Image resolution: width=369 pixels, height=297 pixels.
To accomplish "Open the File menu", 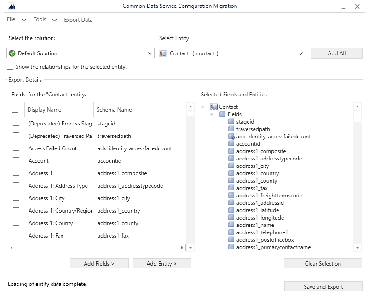I will (x=11, y=20).
